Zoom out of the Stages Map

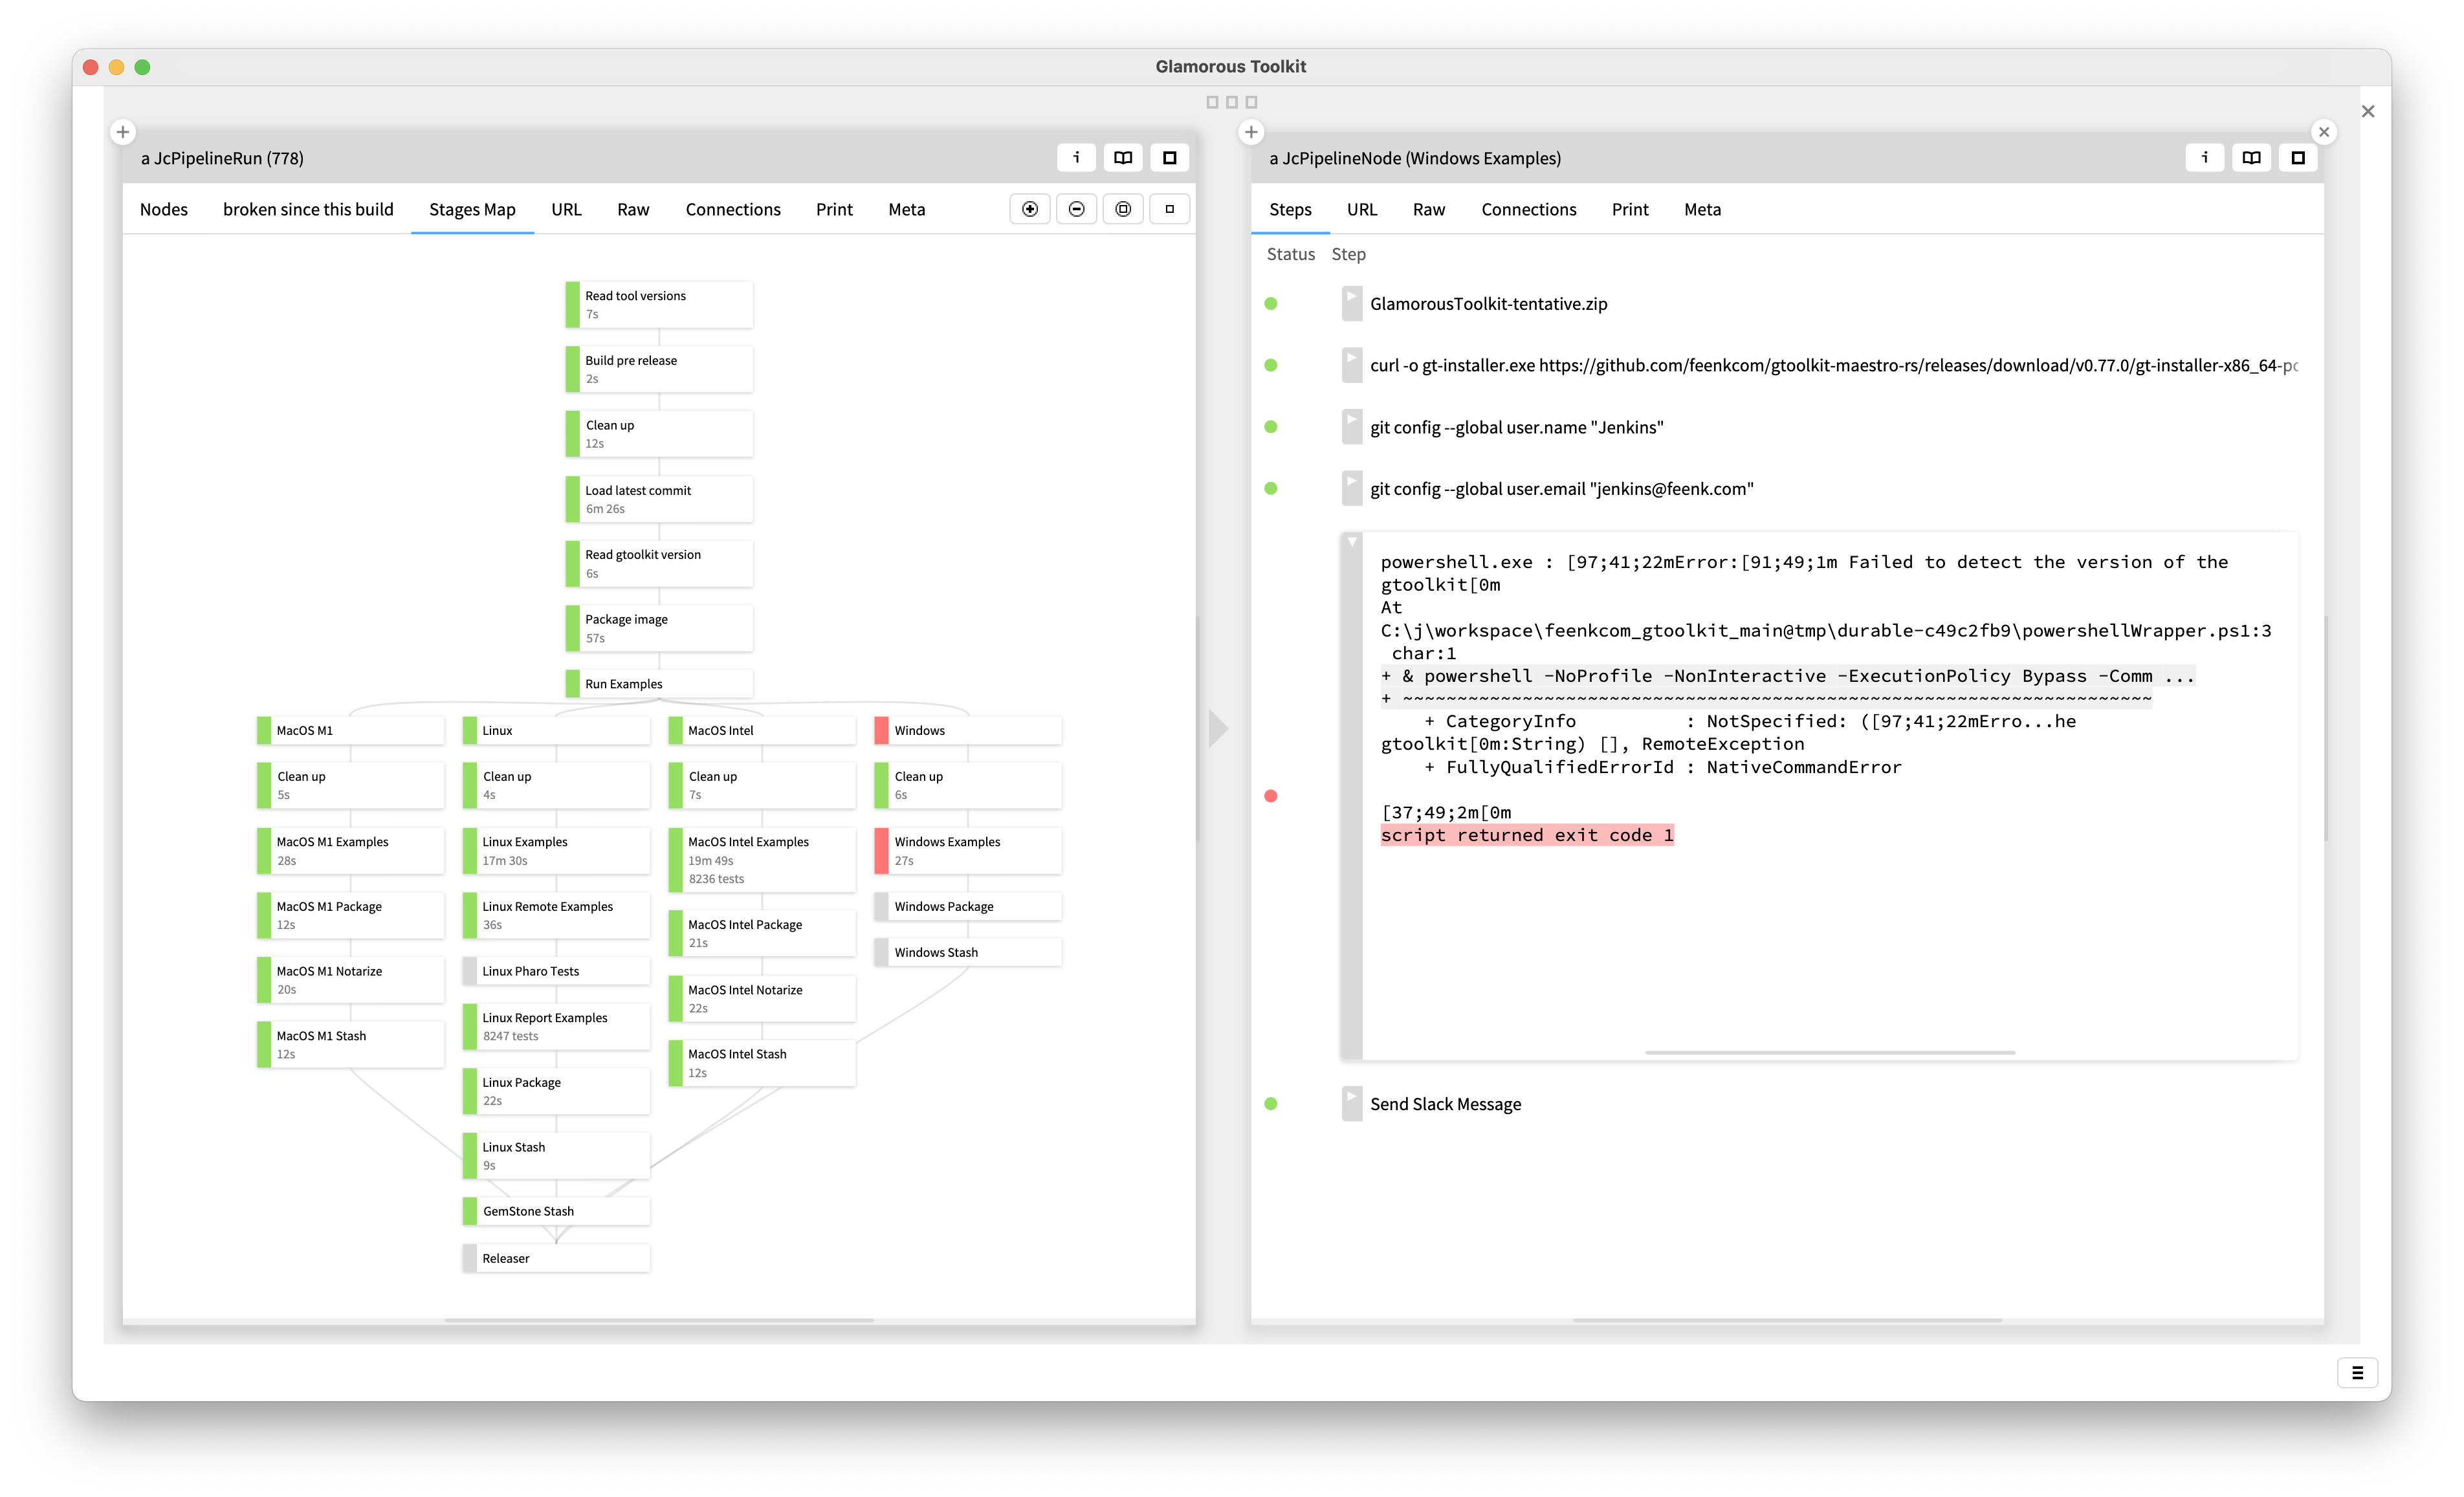1077,208
